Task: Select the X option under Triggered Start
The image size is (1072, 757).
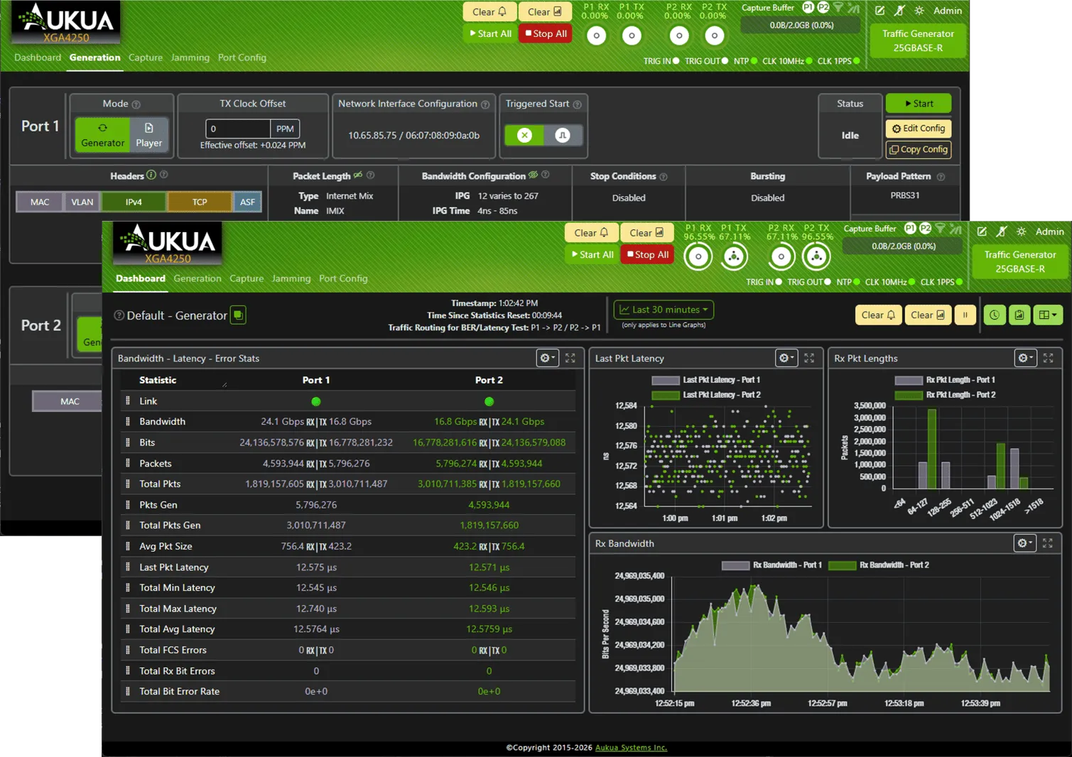Action: (524, 136)
